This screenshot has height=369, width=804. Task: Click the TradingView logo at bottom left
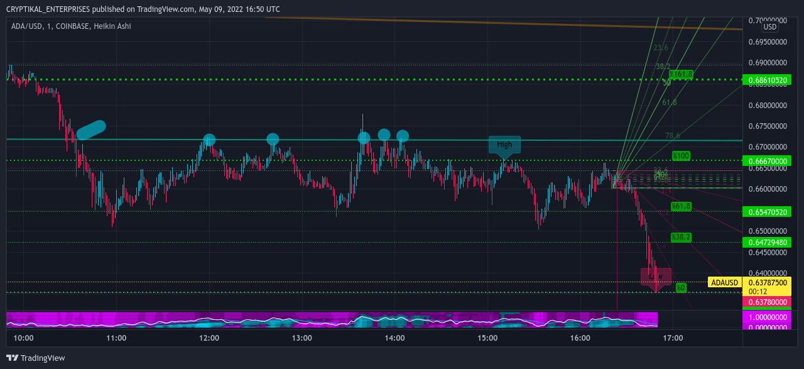36,358
